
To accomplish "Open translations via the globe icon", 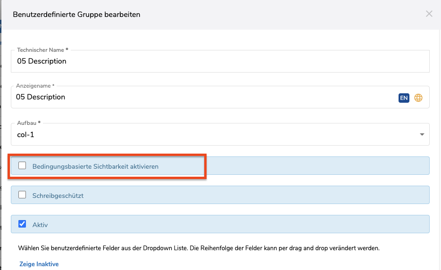I will click(418, 98).
